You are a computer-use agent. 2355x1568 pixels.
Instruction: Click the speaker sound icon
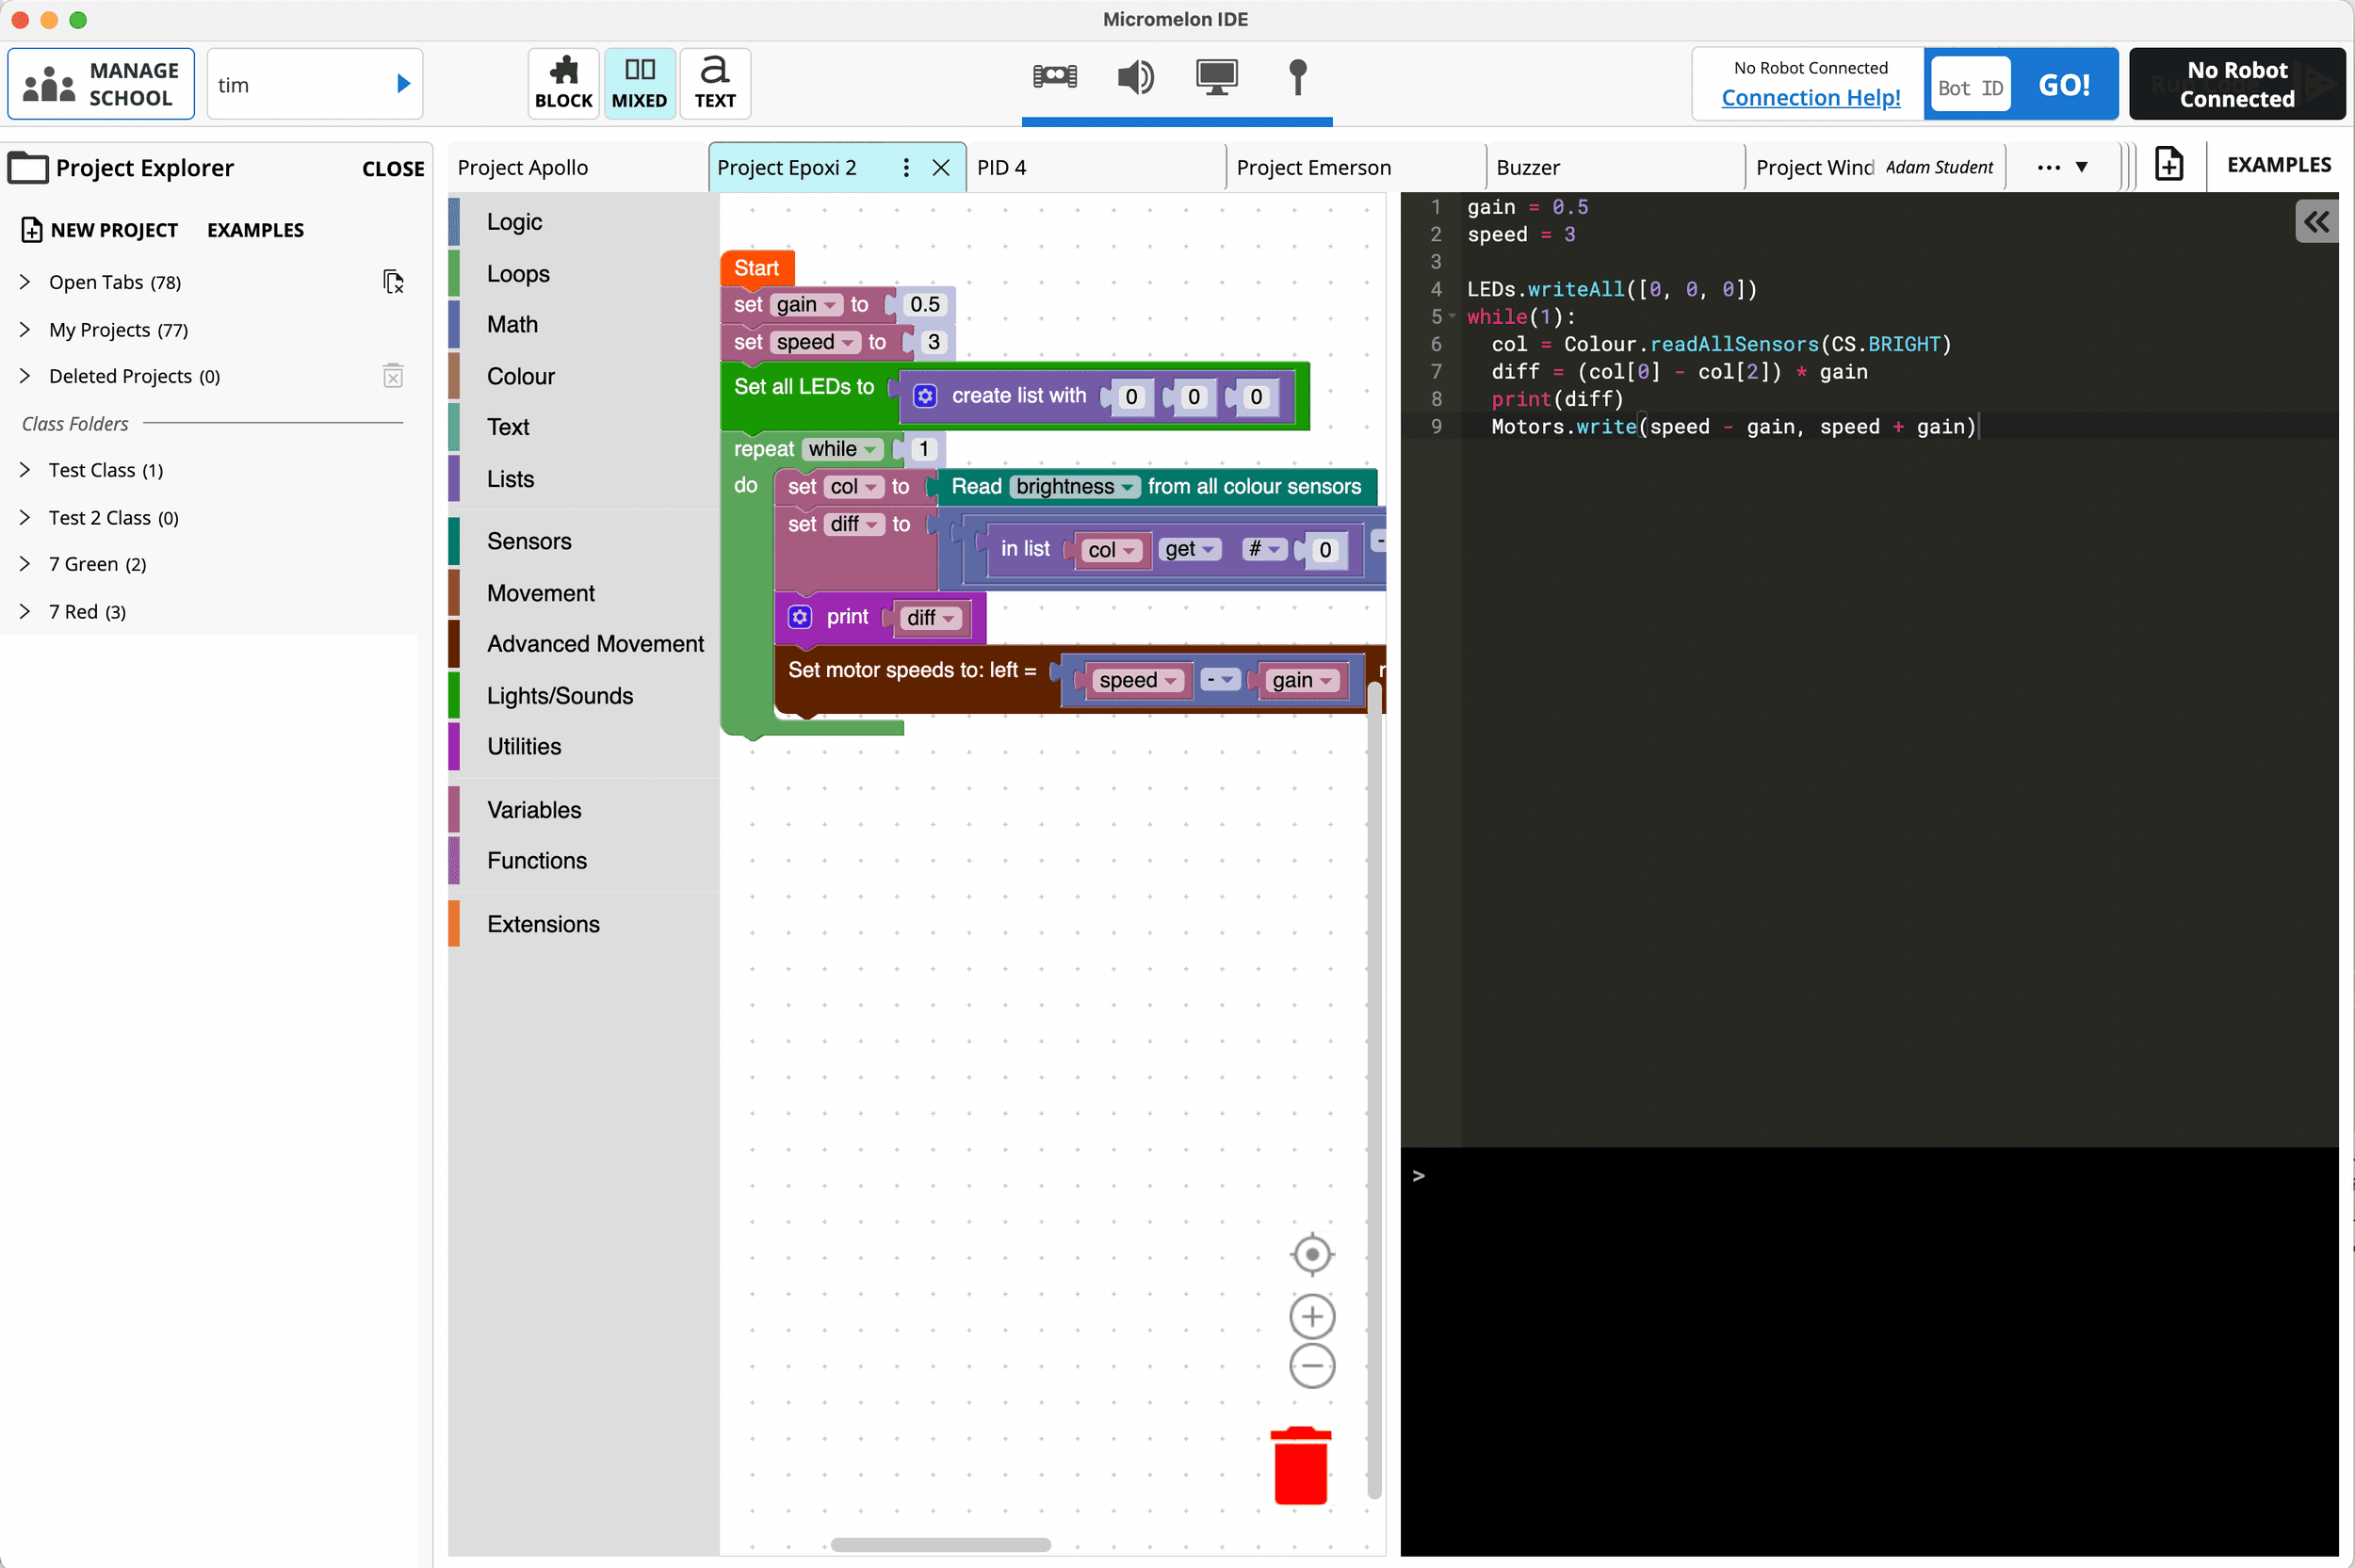pos(1134,78)
